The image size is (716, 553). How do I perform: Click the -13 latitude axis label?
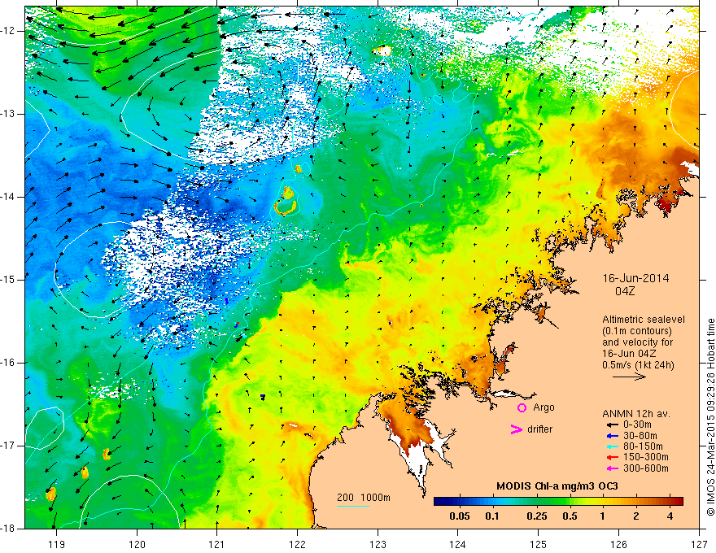(8, 114)
